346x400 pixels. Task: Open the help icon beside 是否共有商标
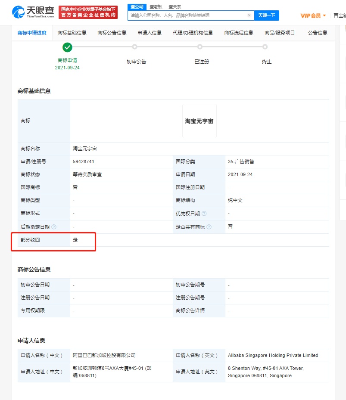[x=209, y=227]
